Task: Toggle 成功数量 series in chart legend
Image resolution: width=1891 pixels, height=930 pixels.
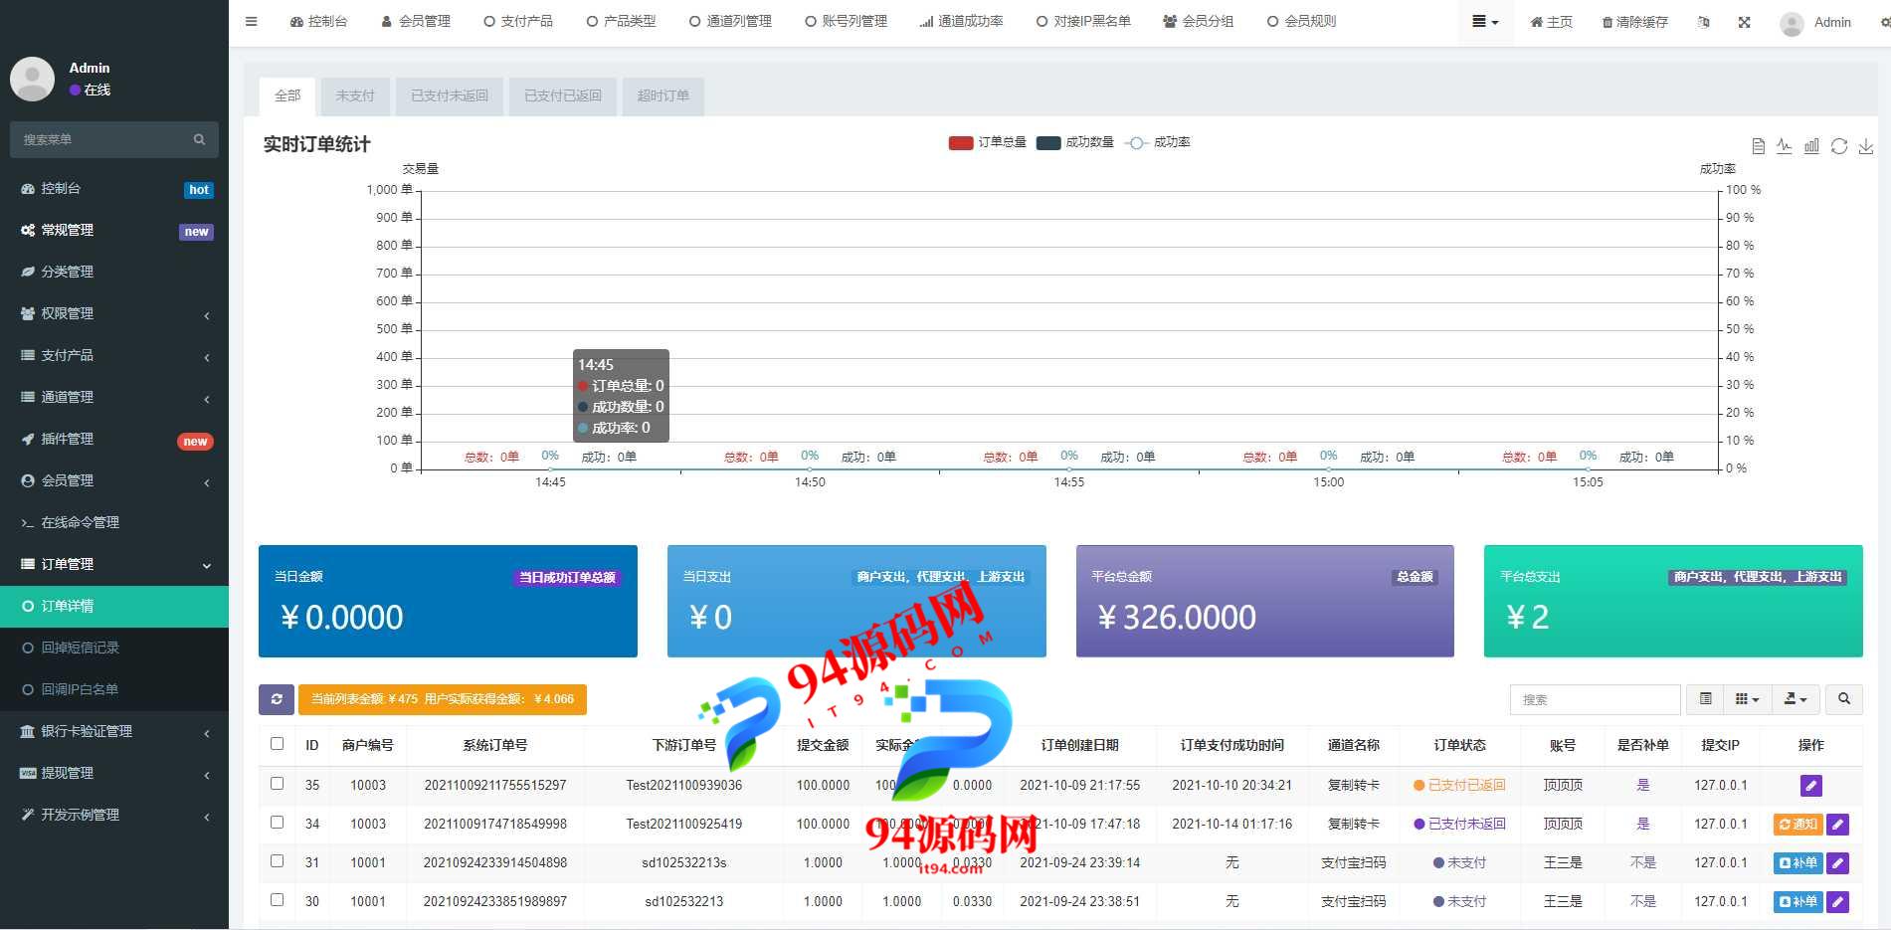Action: (1074, 142)
